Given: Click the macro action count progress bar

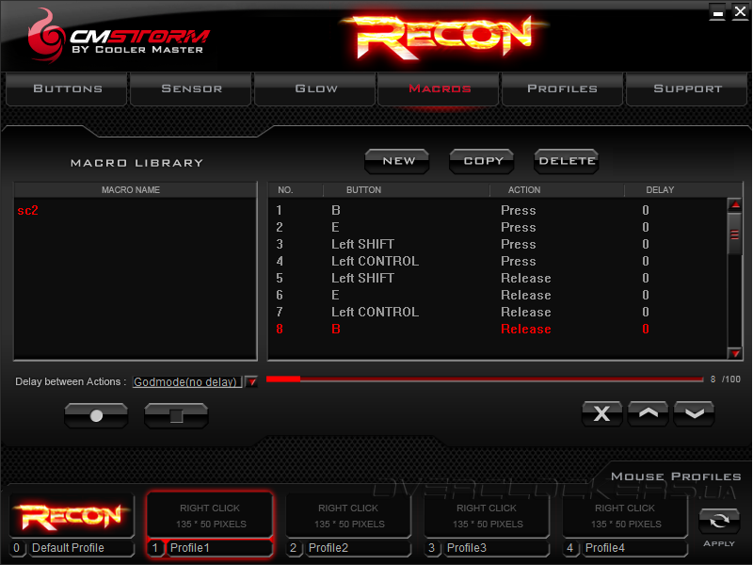Looking at the screenshot, I should click(485, 379).
